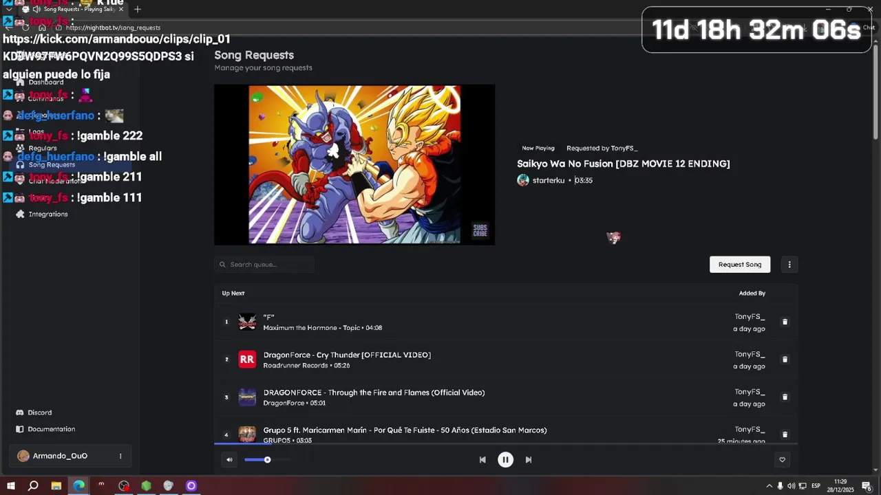Open Dashboard in the sidebar

[46, 82]
